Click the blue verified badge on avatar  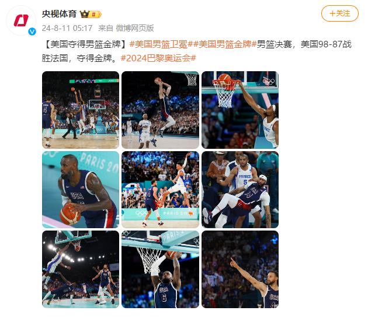[32, 32]
